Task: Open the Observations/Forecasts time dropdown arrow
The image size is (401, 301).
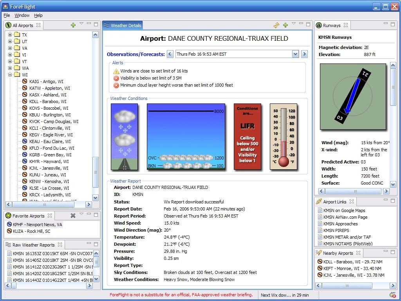Action: 295,54
